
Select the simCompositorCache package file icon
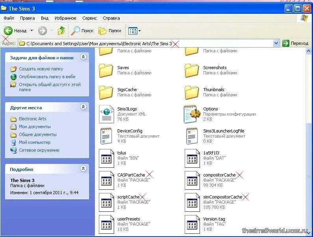point(192,202)
